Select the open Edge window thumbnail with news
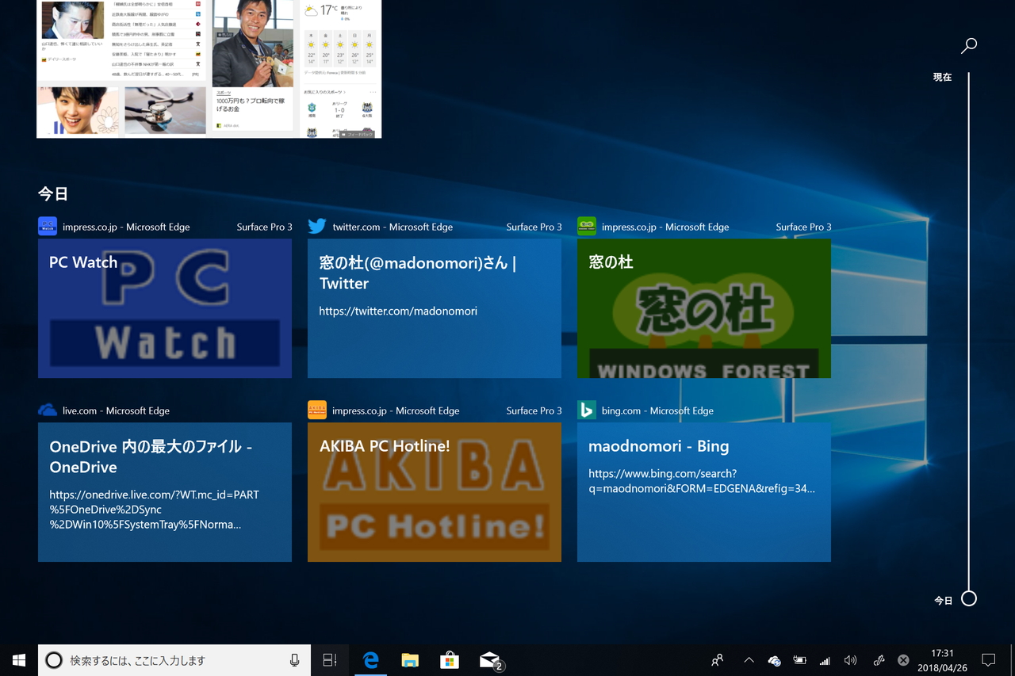Image resolution: width=1015 pixels, height=676 pixels. tap(209, 69)
